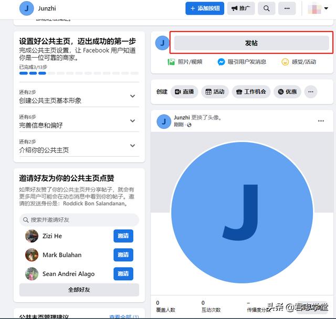The width and height of the screenshot is (336, 319).
Task: Select 感受/活动 emoji option
Action: pyautogui.click(x=299, y=62)
